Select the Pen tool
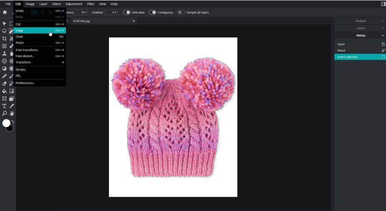 point(4,76)
